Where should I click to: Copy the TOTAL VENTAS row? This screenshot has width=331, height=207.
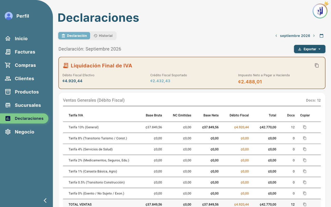click(305, 204)
